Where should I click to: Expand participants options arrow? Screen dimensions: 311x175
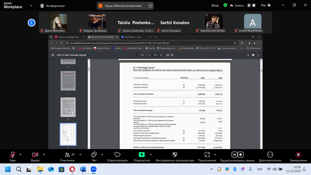point(80,155)
